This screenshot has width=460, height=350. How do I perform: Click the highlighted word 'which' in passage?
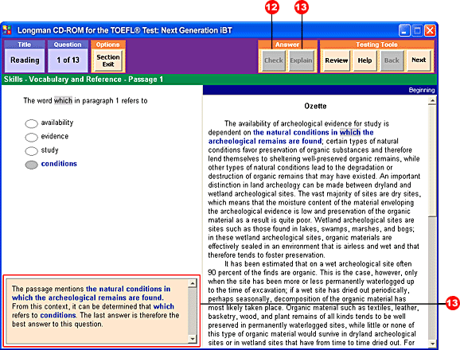click(x=350, y=133)
